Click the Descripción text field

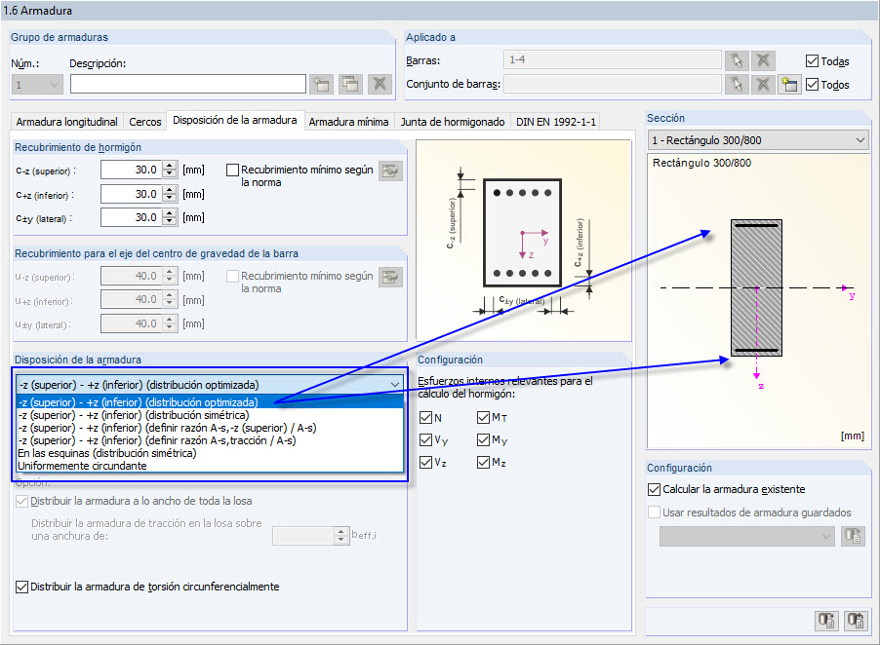[x=188, y=85]
